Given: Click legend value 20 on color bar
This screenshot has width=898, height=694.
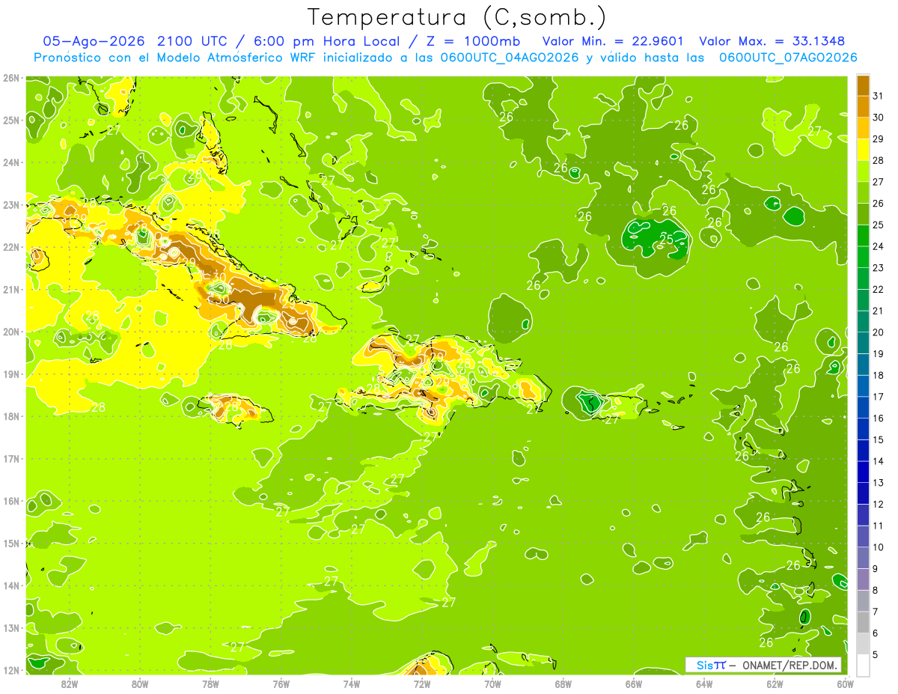Looking at the screenshot, I should point(879,332).
